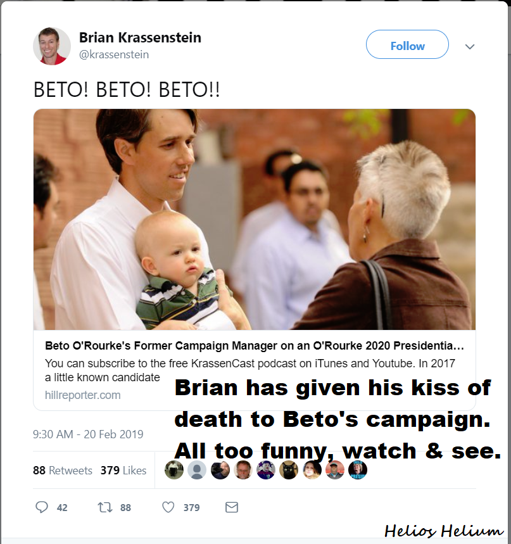
Task: Click the reply speech bubble icon
Action: (x=42, y=507)
